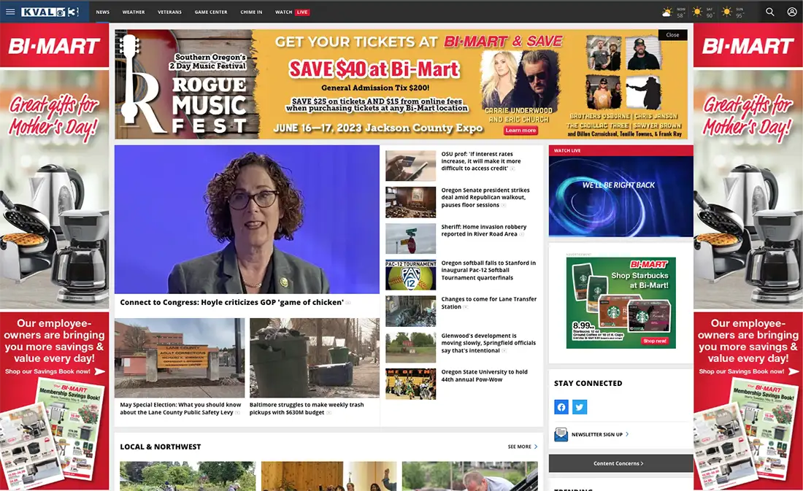Click the Lane Transfer Station story thumbnail
Viewport: 803px width, 491px height.
(x=411, y=312)
